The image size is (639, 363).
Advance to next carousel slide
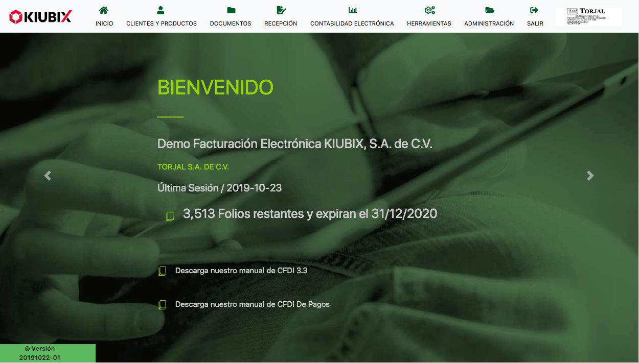[590, 176]
